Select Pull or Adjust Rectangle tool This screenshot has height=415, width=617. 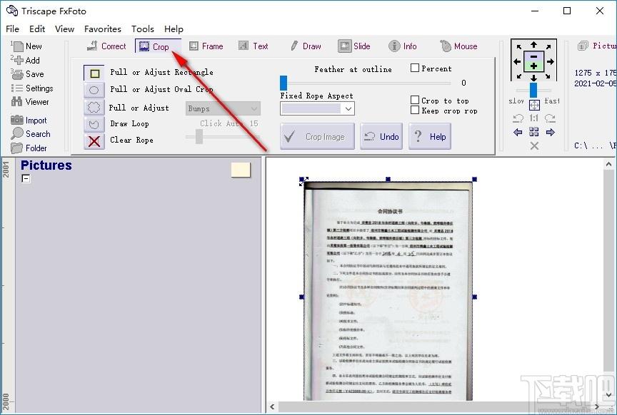pos(94,73)
